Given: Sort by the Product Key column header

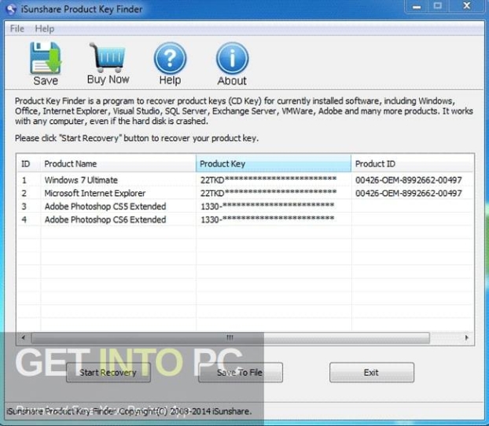Looking at the screenshot, I should point(273,163).
